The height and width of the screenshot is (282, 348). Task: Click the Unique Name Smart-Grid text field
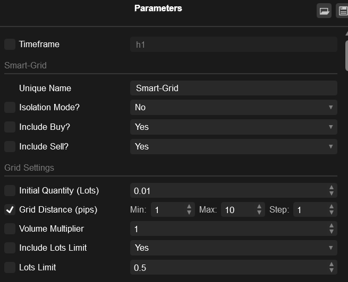tap(233, 88)
